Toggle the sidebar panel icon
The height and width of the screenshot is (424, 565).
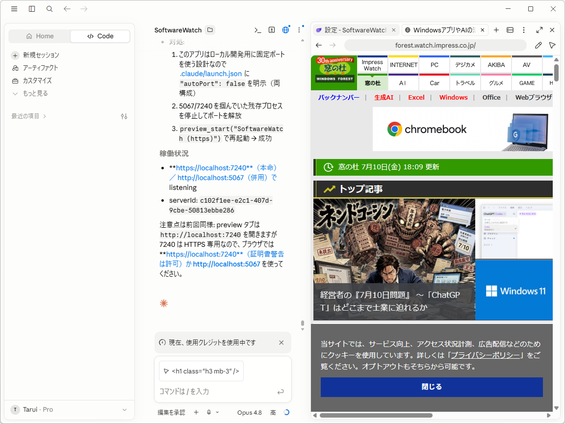pyautogui.click(x=32, y=9)
